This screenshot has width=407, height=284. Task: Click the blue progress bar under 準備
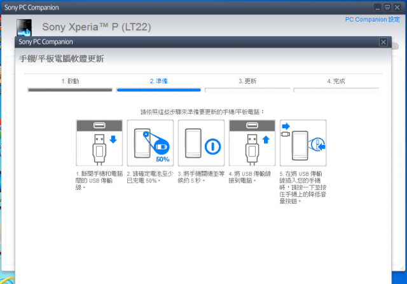tap(158, 90)
